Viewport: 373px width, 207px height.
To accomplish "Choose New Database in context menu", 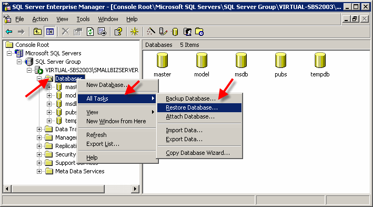I will (x=117, y=85).
